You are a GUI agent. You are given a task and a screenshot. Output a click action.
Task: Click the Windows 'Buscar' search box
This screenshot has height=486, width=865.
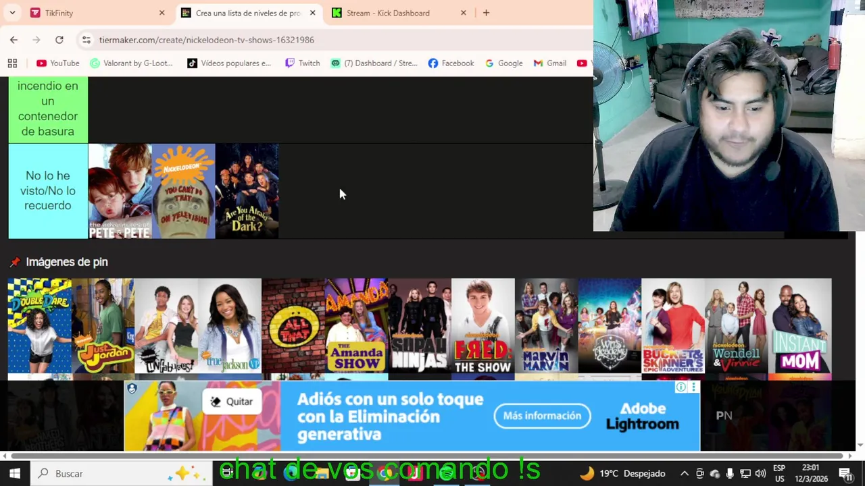122,473
